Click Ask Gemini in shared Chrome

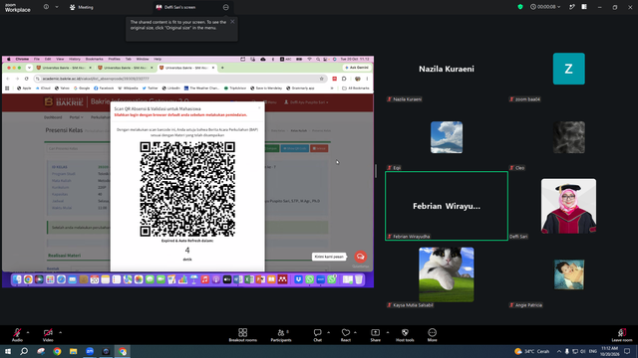pyautogui.click(x=357, y=68)
